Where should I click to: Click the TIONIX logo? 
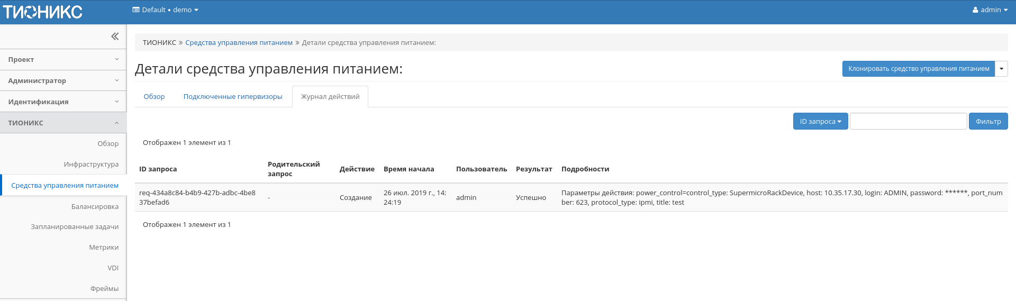pos(42,12)
